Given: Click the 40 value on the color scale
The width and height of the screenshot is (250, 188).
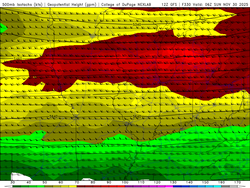Looking at the screenshot, I should tap(29, 182).
